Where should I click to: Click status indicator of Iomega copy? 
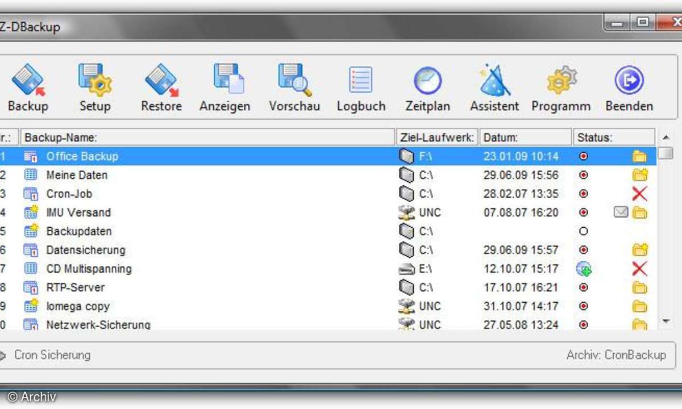(583, 306)
